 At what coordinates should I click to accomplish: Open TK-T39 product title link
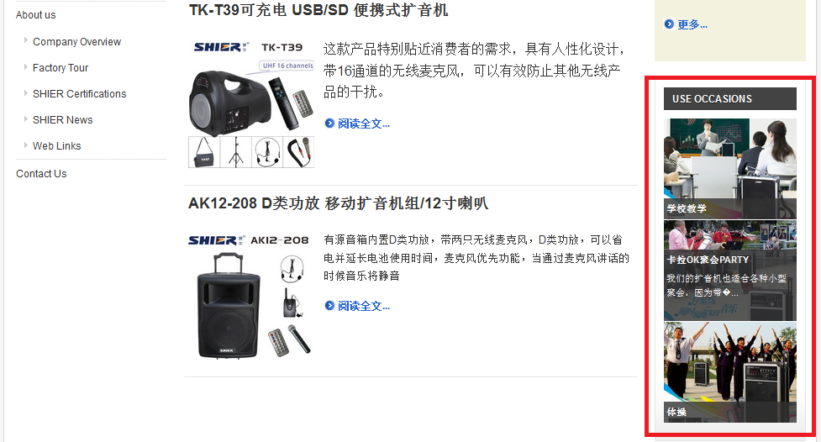click(x=318, y=9)
